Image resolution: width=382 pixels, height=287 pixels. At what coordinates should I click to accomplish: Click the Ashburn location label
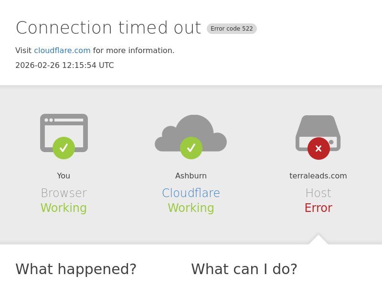click(191, 176)
